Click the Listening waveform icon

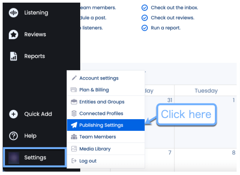pyautogui.click(x=13, y=13)
